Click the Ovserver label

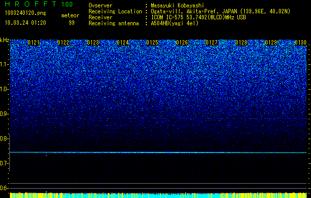click(x=100, y=5)
